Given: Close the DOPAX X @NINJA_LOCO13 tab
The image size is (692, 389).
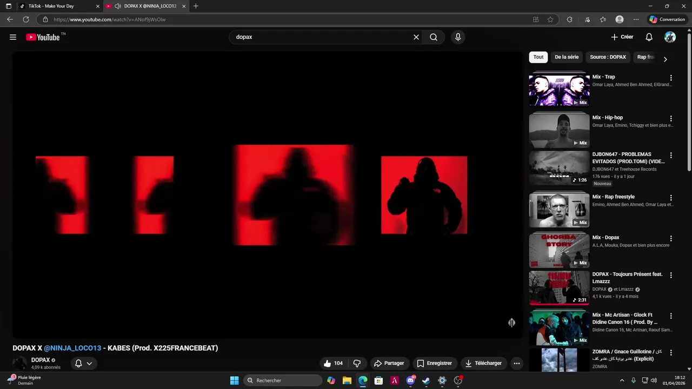Looking at the screenshot, I should (184, 6).
